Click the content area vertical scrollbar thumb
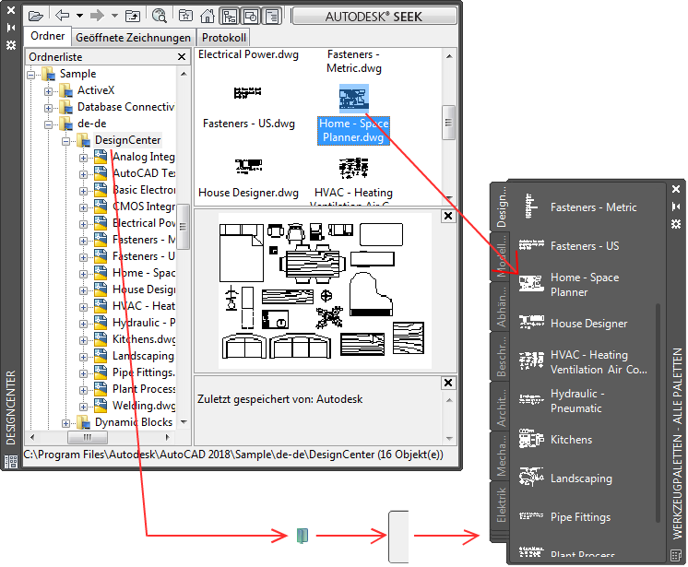 [x=448, y=123]
